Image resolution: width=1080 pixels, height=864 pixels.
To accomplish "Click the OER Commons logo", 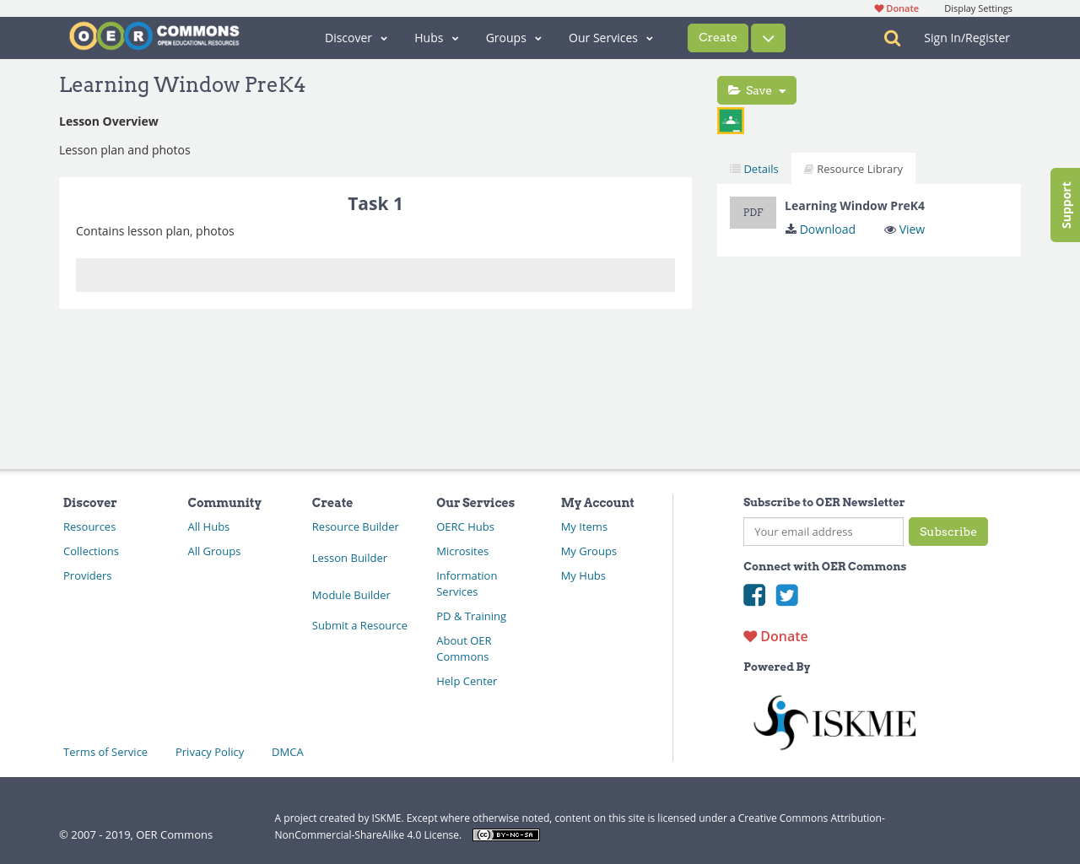I will 154,36.
